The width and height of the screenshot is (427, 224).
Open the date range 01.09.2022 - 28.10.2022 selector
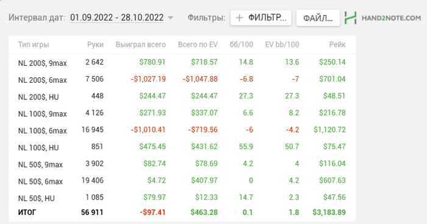(117, 18)
